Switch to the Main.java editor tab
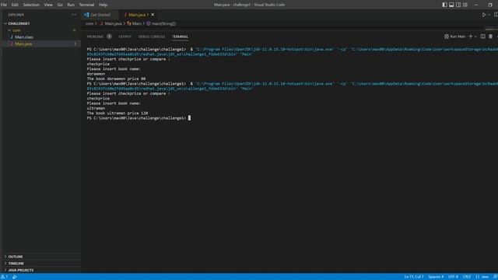 (136, 15)
